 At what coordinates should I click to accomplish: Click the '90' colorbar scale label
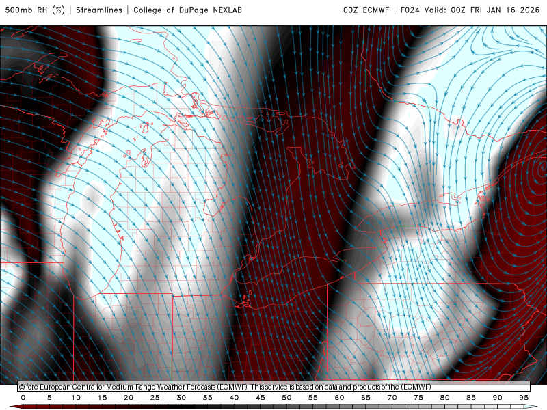(x=498, y=398)
